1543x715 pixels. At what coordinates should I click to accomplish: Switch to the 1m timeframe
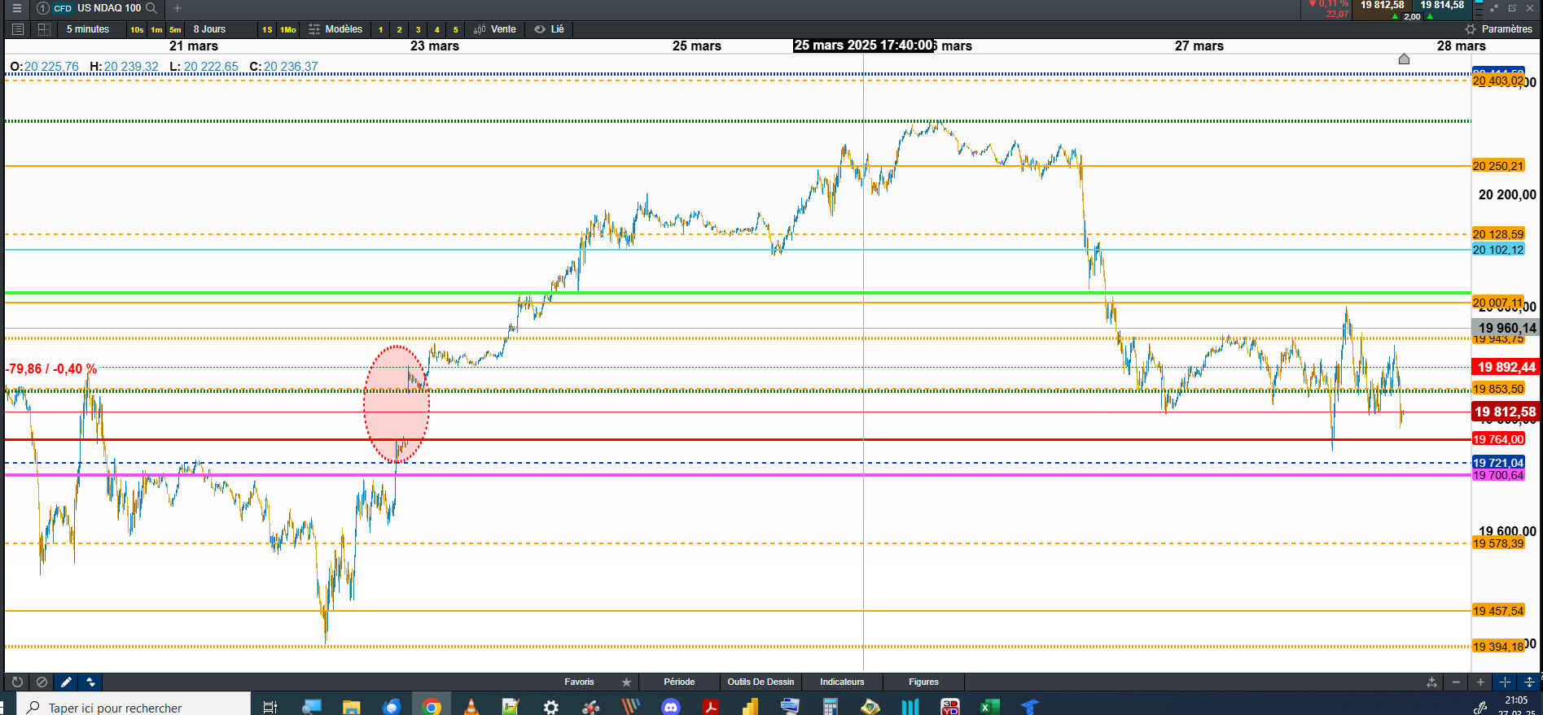click(x=156, y=29)
